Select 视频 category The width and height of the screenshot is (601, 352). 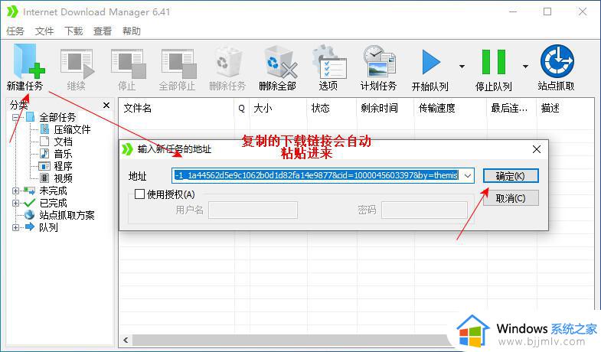click(63, 178)
